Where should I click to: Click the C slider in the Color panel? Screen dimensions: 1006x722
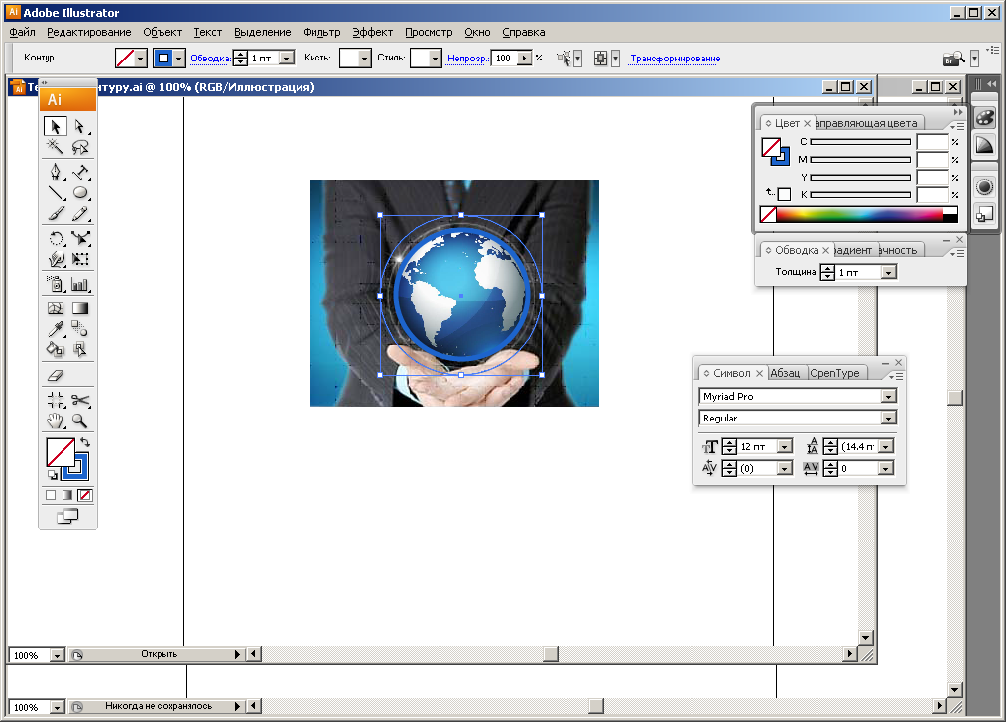click(x=860, y=141)
